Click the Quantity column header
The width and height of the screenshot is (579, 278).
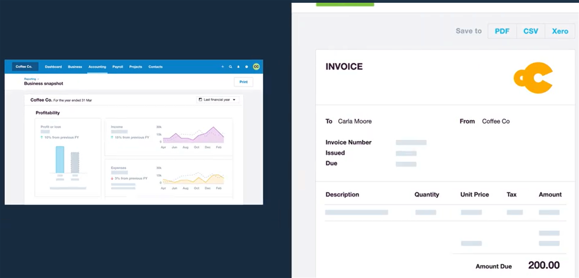pos(427,194)
